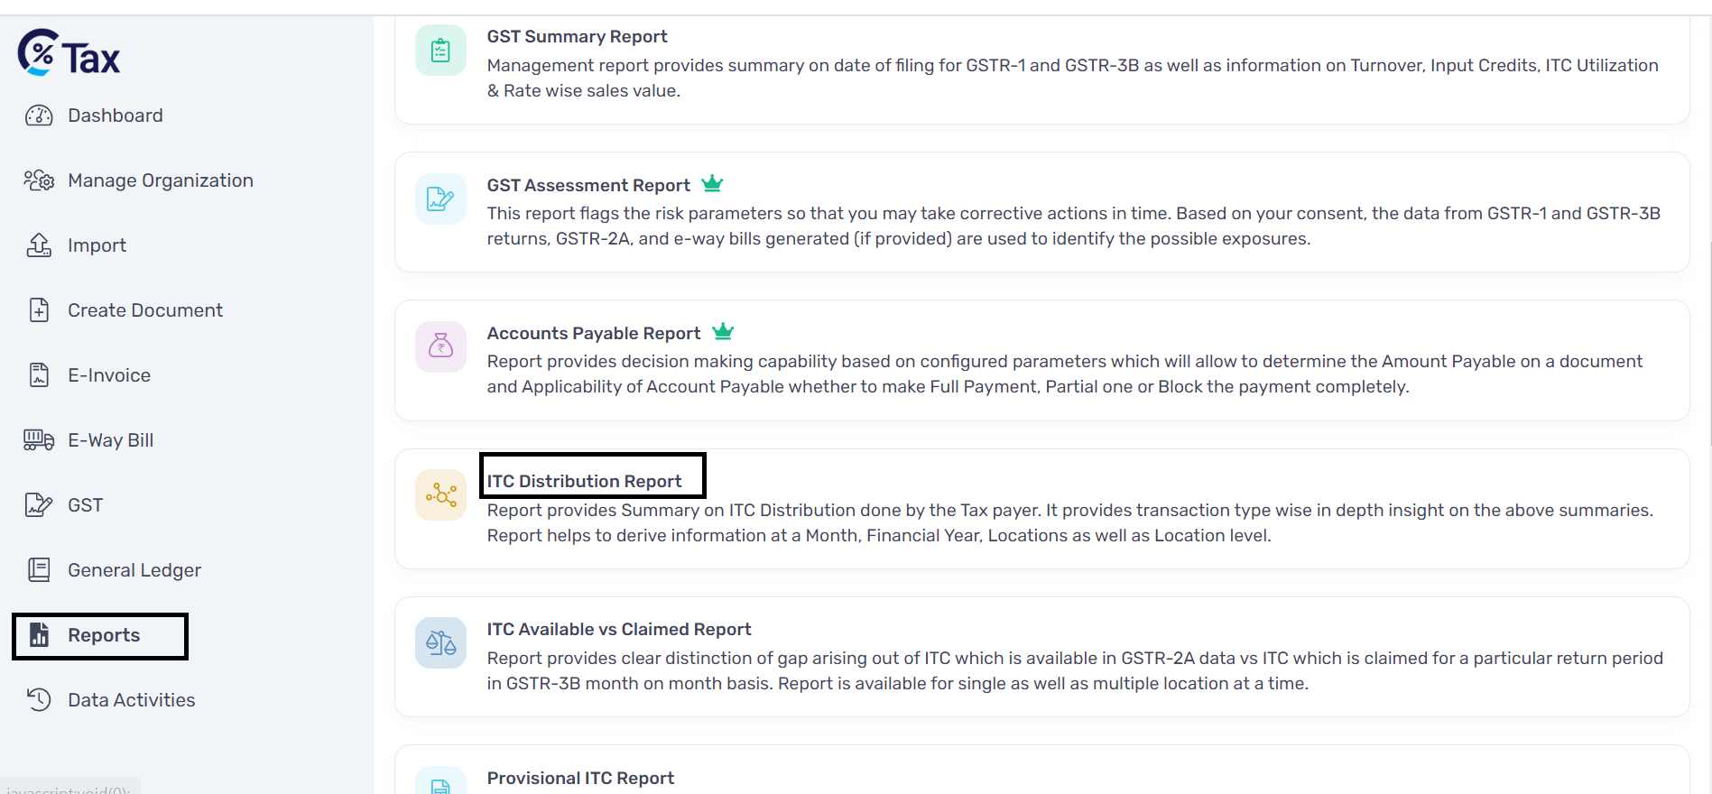Image resolution: width=1712 pixels, height=794 pixels.
Task: Click the premium crown beside GST Assessment Report
Action: tap(712, 184)
